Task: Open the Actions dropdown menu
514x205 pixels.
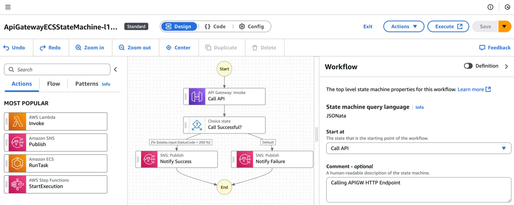Action: (404, 27)
